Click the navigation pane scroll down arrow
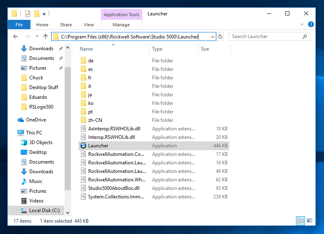This screenshot has width=324, height=234. point(67,213)
